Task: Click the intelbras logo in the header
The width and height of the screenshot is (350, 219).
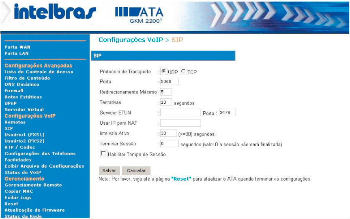Action: pos(55,12)
